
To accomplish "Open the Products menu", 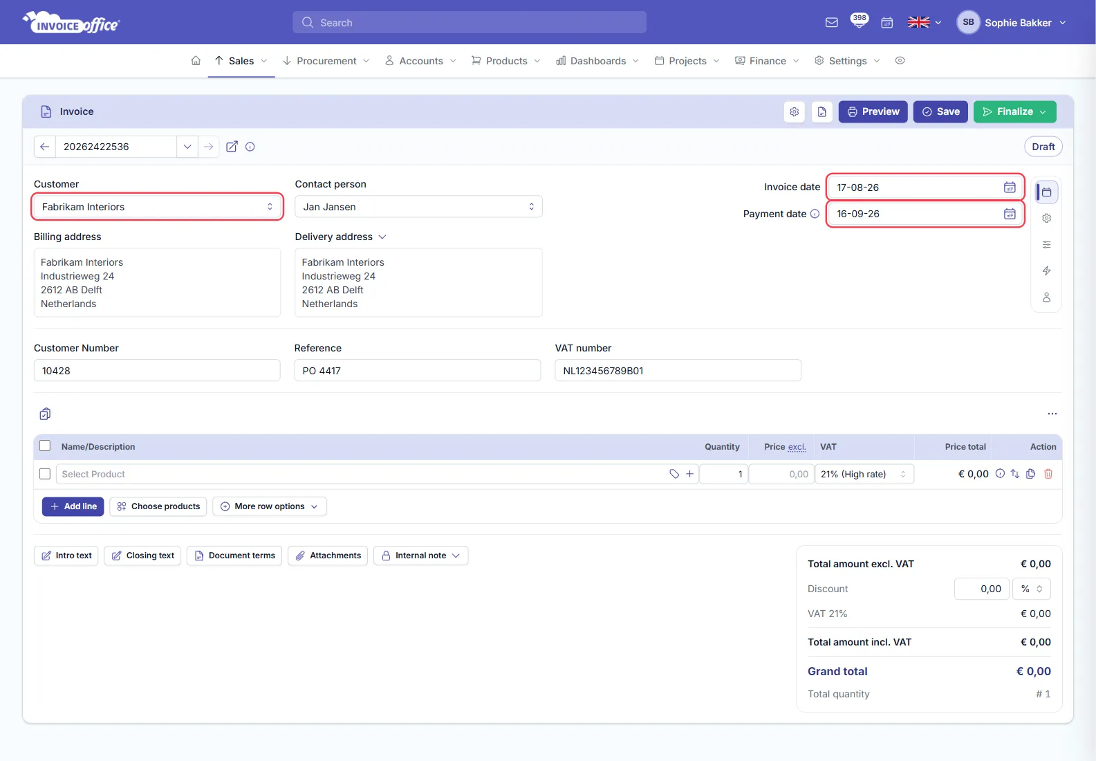I will pos(506,61).
